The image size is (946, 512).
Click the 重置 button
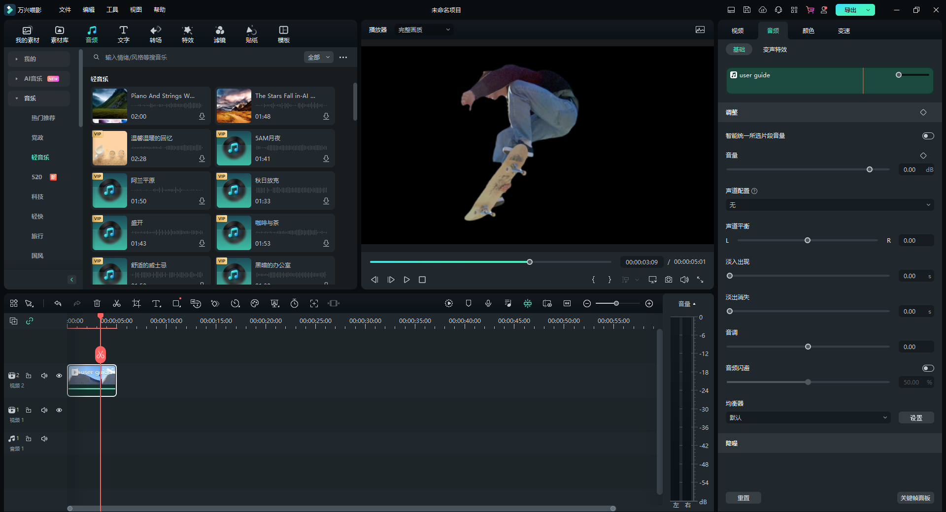tap(743, 498)
